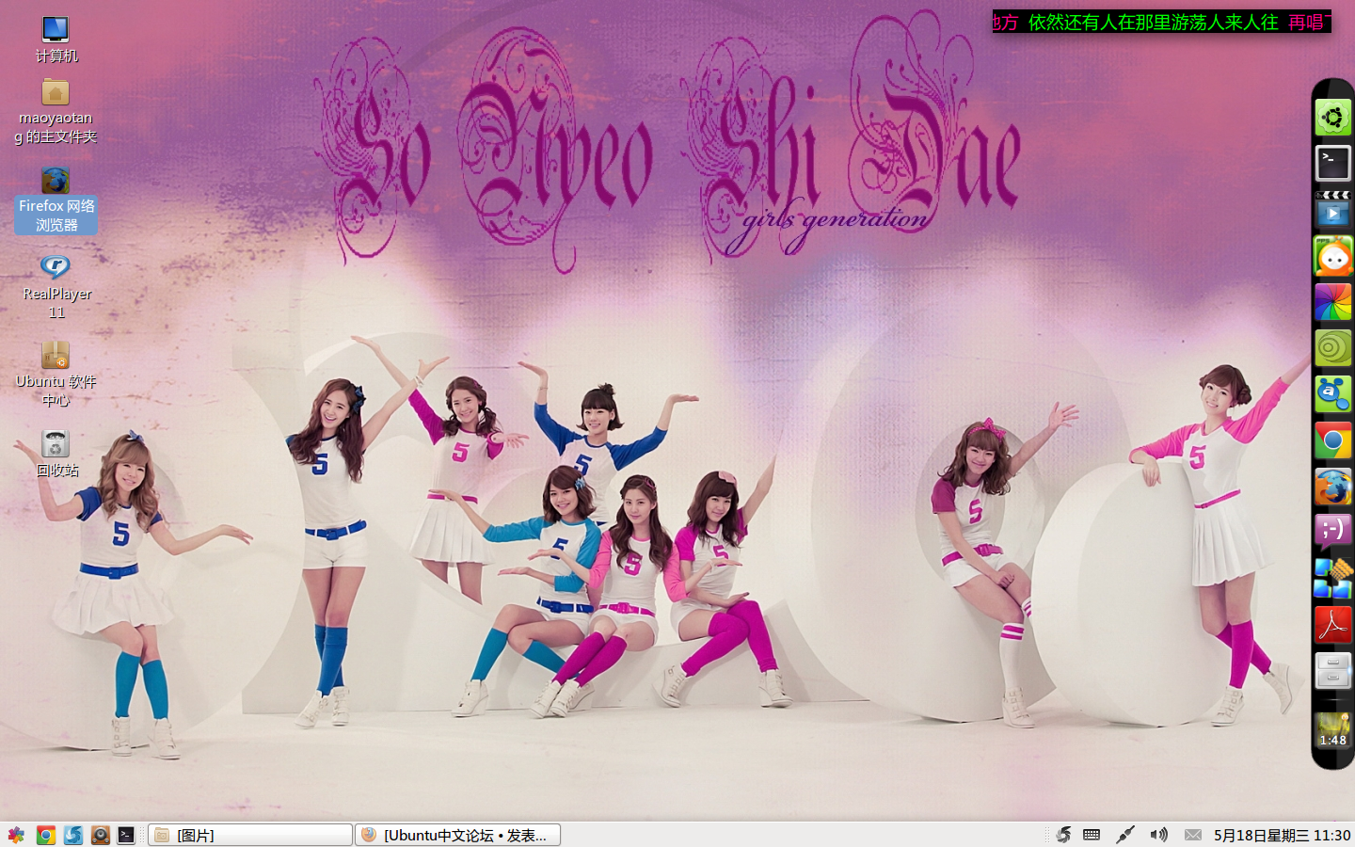
Task: Open the rainbow color wheel dock icon
Action: click(1332, 302)
